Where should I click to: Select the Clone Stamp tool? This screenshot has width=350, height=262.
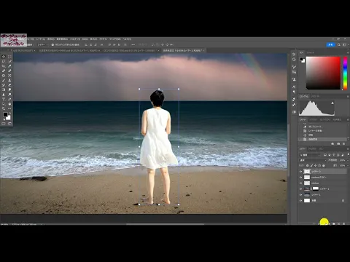(x=9, y=80)
